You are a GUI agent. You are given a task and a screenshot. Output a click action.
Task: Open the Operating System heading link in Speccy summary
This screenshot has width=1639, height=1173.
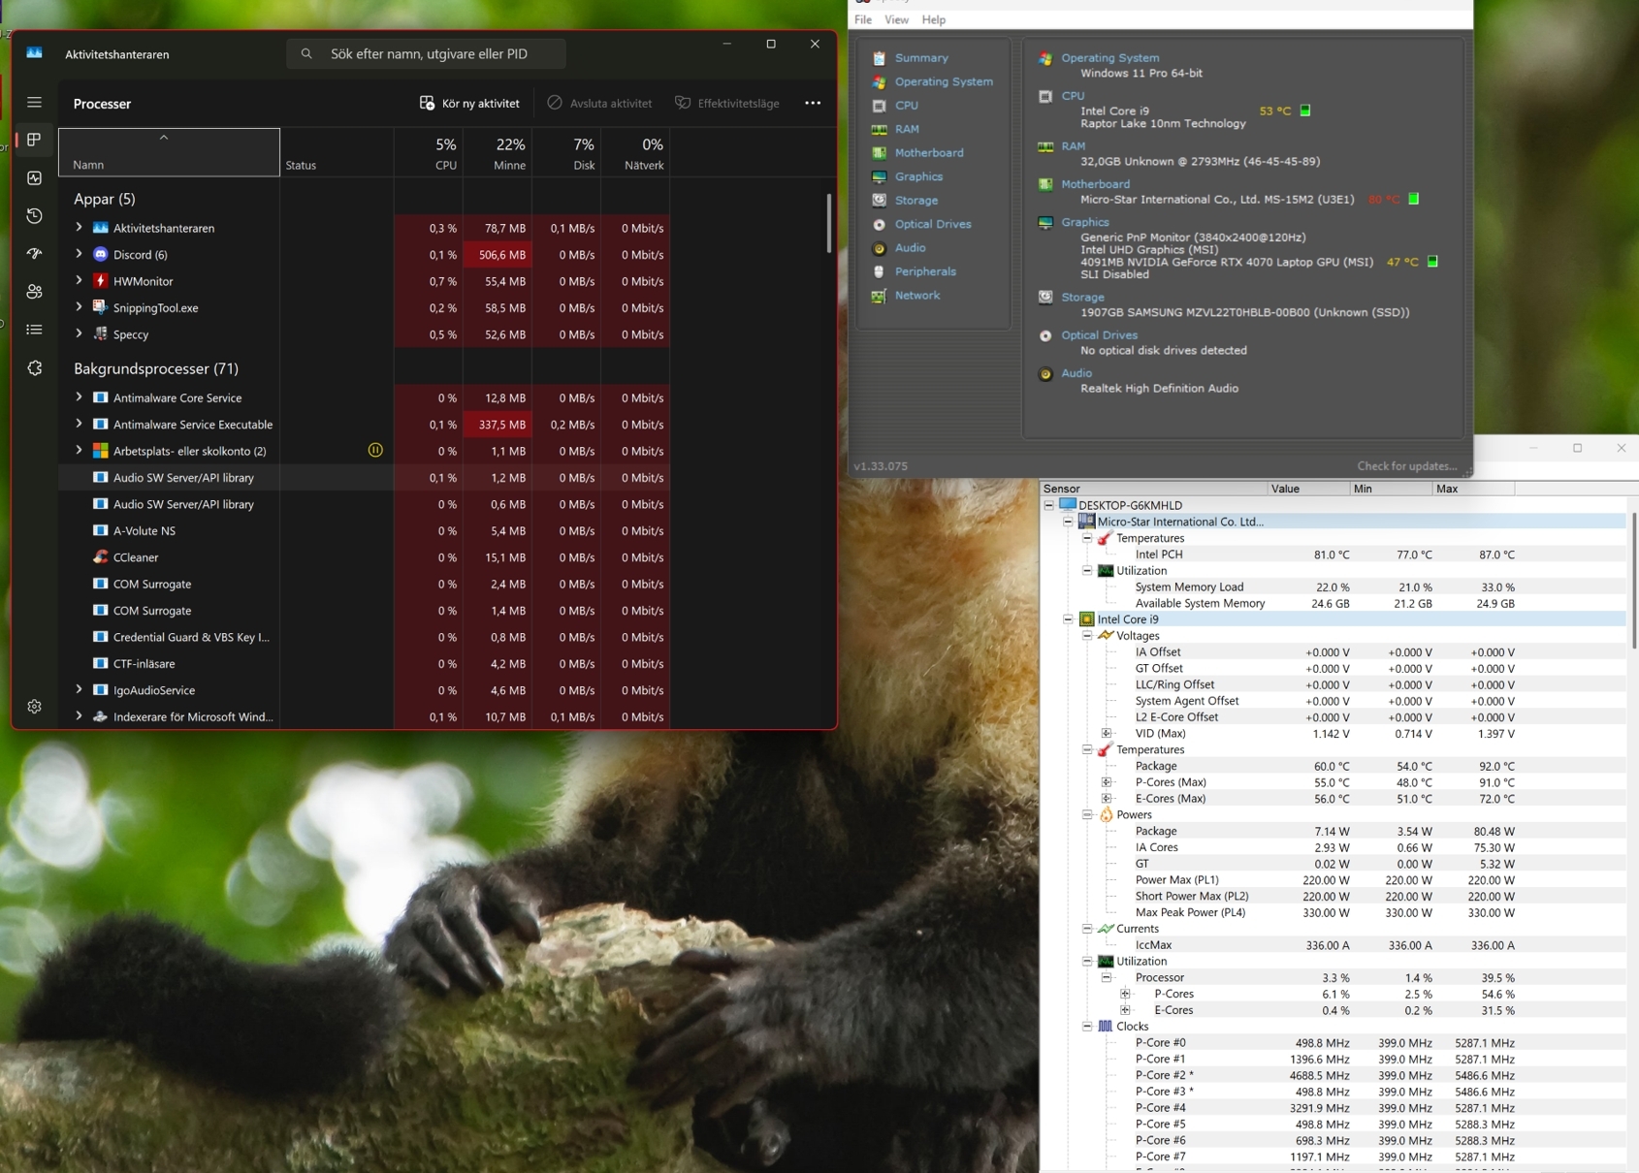pos(1109,58)
